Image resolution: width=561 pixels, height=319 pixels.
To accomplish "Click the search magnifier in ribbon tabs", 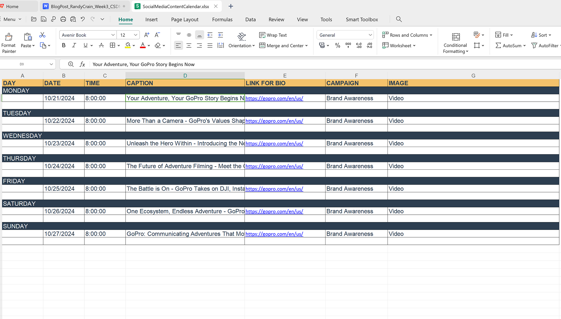I will pyautogui.click(x=399, y=19).
